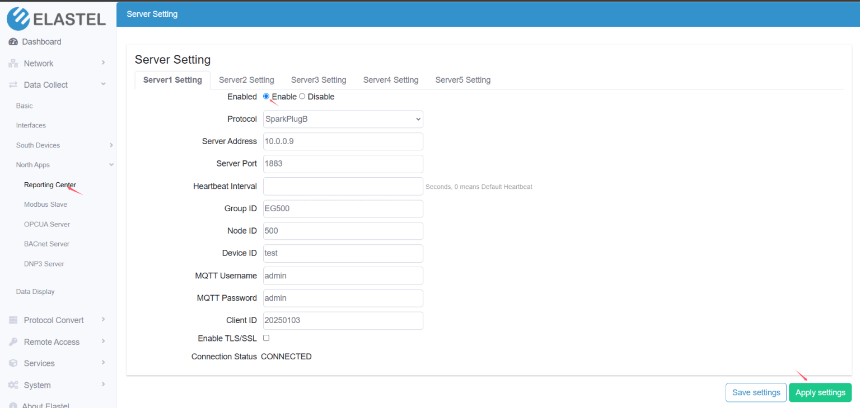Open the Server5 Setting tab
This screenshot has height=408, width=860.
click(x=462, y=79)
